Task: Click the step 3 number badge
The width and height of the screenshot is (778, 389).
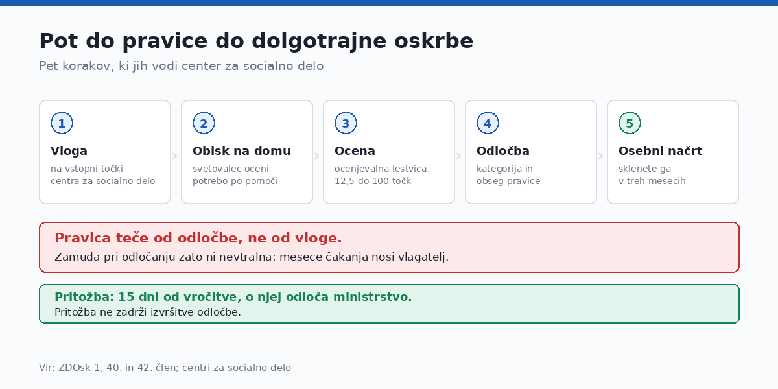Action: [x=346, y=123]
